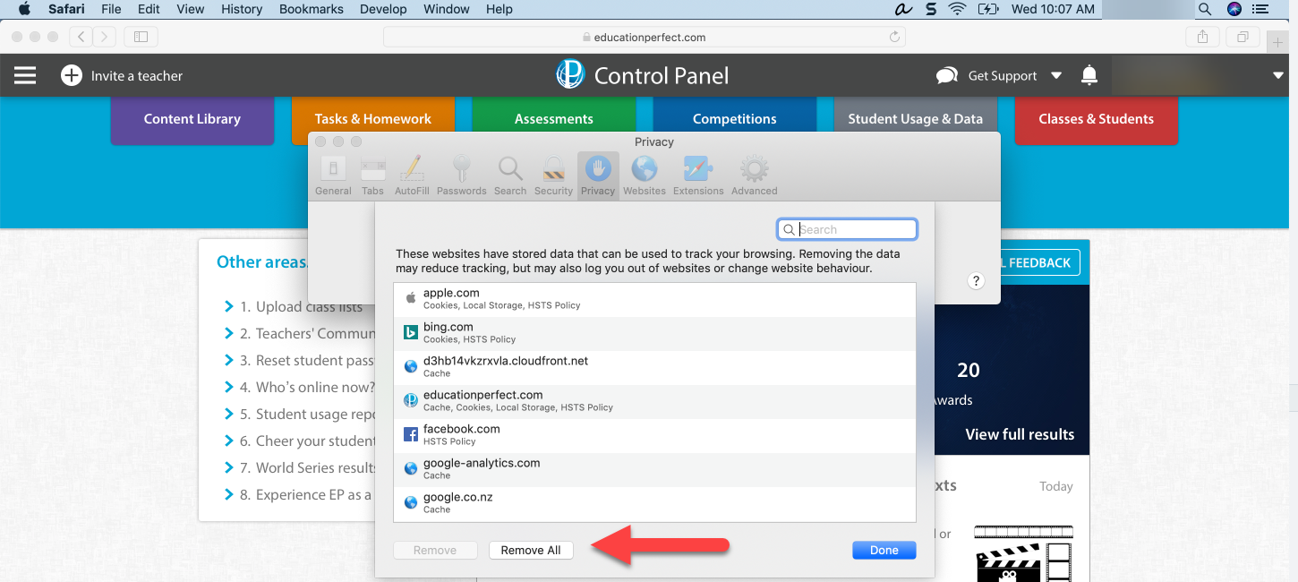The height and width of the screenshot is (582, 1298).
Task: Open the Bookmarks menu
Action: [310, 9]
